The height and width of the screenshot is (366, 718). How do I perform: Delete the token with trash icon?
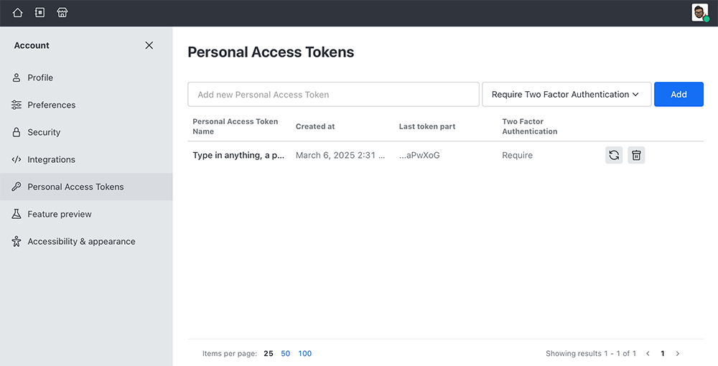[x=636, y=155]
